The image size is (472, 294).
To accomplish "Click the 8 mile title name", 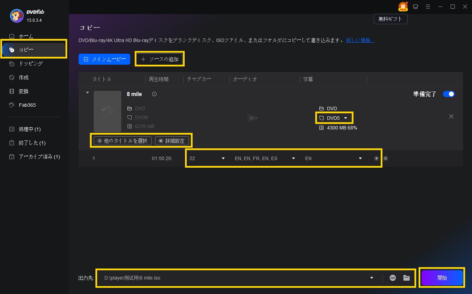I will tap(134, 94).
